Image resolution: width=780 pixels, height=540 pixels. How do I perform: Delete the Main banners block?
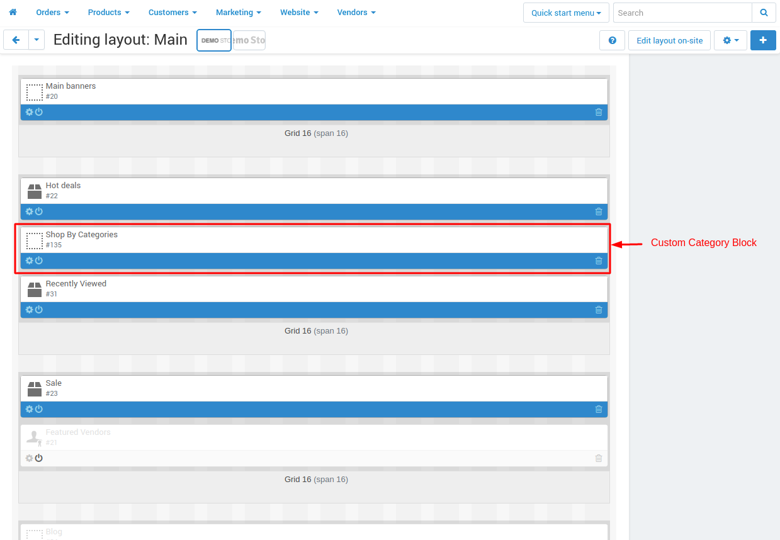tap(599, 112)
